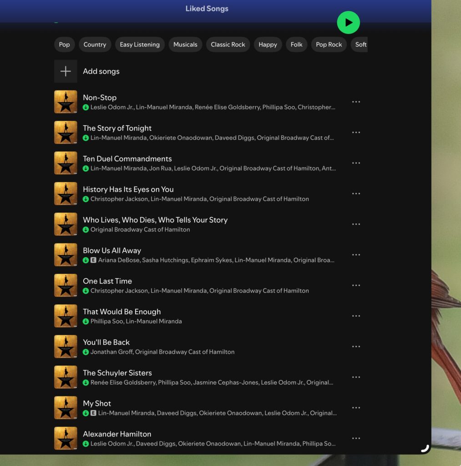Open more options for Ten Duel Commandments
The image size is (461, 466).
(356, 163)
